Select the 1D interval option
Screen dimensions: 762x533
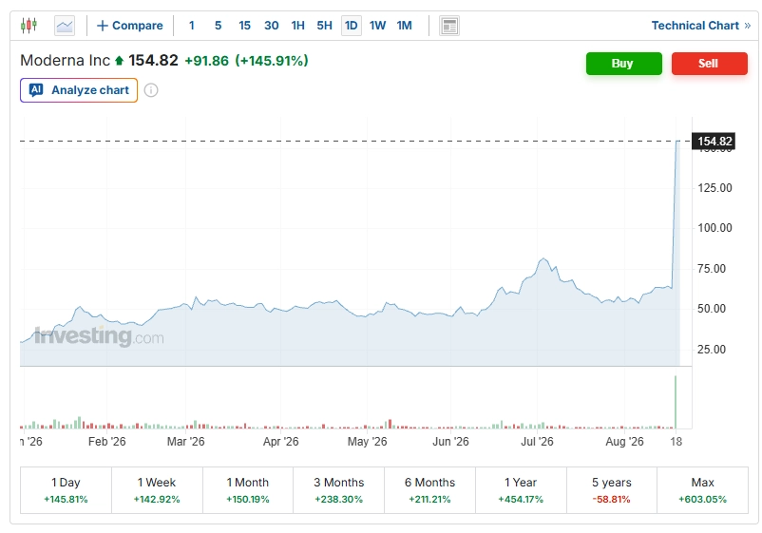tap(352, 26)
